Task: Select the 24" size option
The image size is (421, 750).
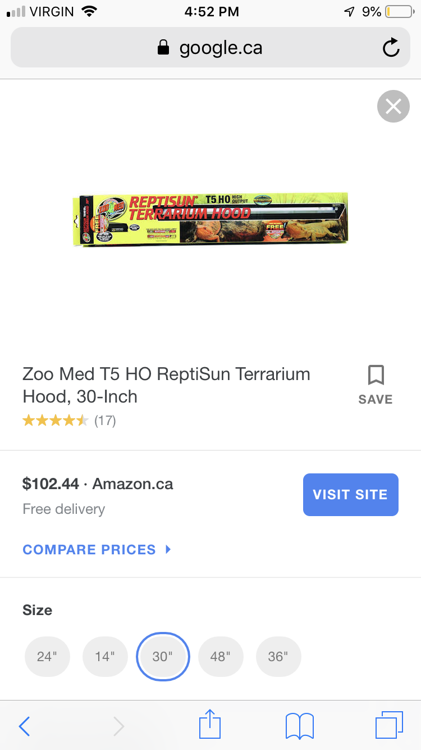Action: [47, 657]
